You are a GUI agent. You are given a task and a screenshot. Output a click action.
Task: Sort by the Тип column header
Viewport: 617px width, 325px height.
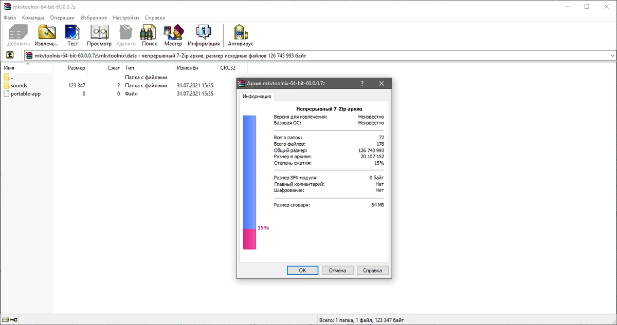pyautogui.click(x=147, y=68)
